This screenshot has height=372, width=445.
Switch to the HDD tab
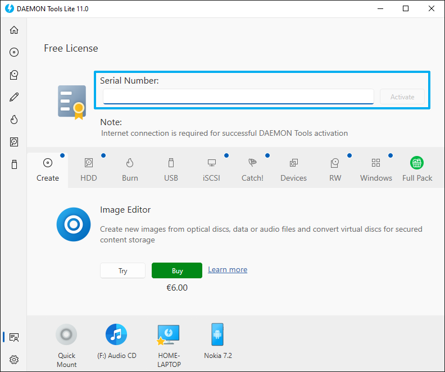[89, 169]
